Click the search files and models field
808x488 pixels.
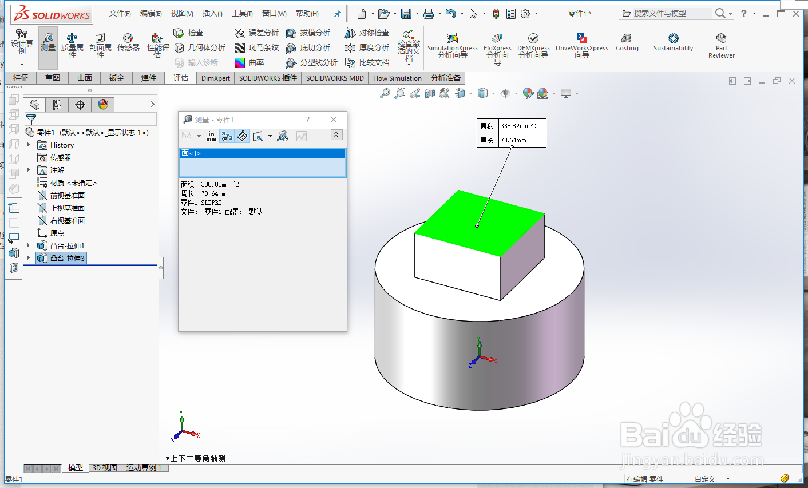coord(667,13)
